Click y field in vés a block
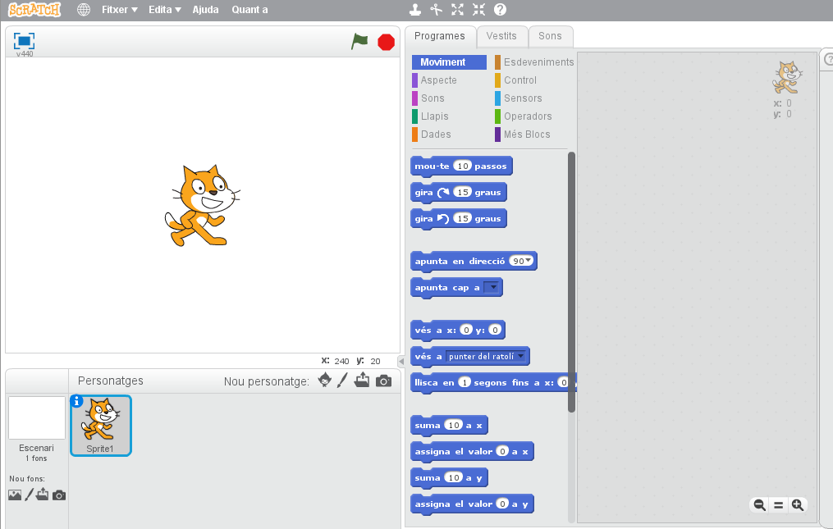 pos(495,330)
